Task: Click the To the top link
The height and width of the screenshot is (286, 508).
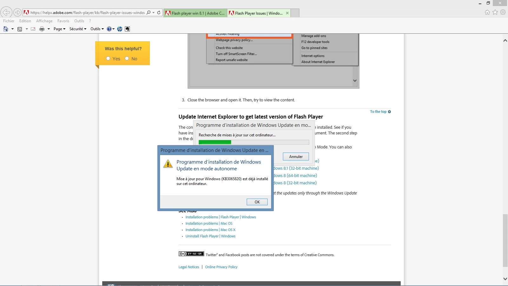Action: 378,112
